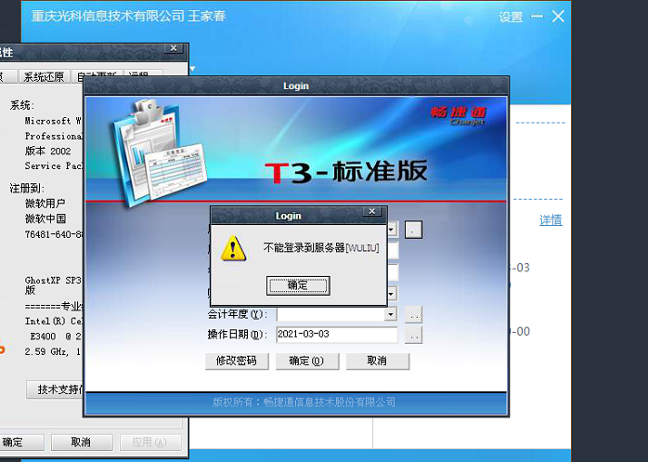Click the 确定(O) login button

click(x=307, y=361)
